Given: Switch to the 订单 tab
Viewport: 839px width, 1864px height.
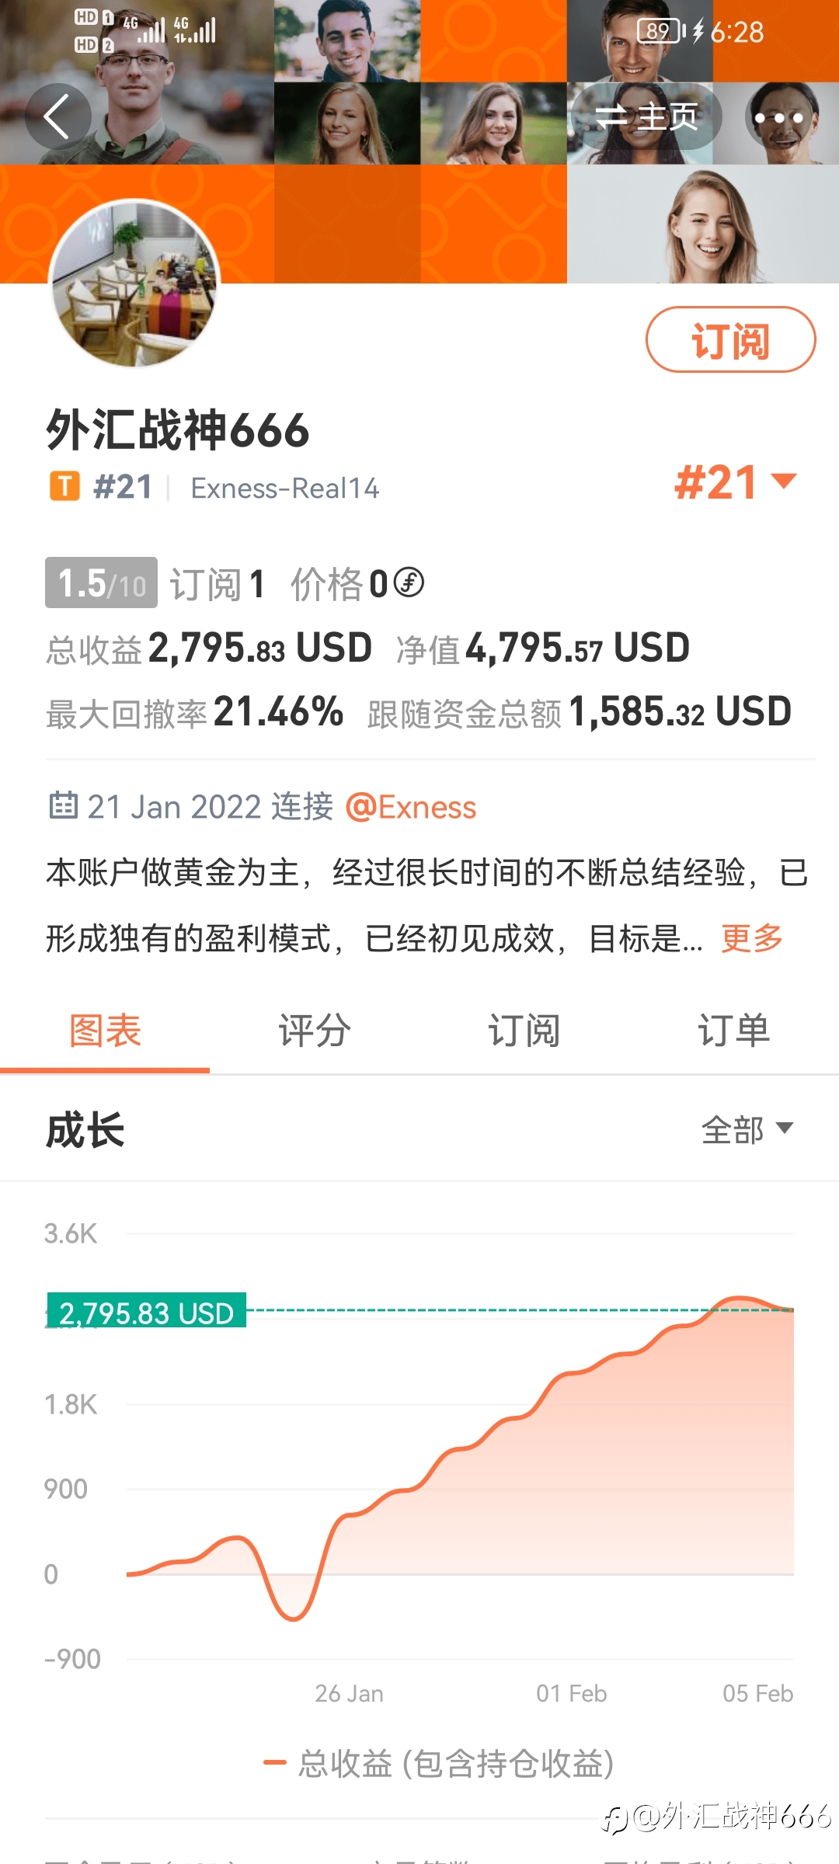Looking at the screenshot, I should tap(734, 1031).
